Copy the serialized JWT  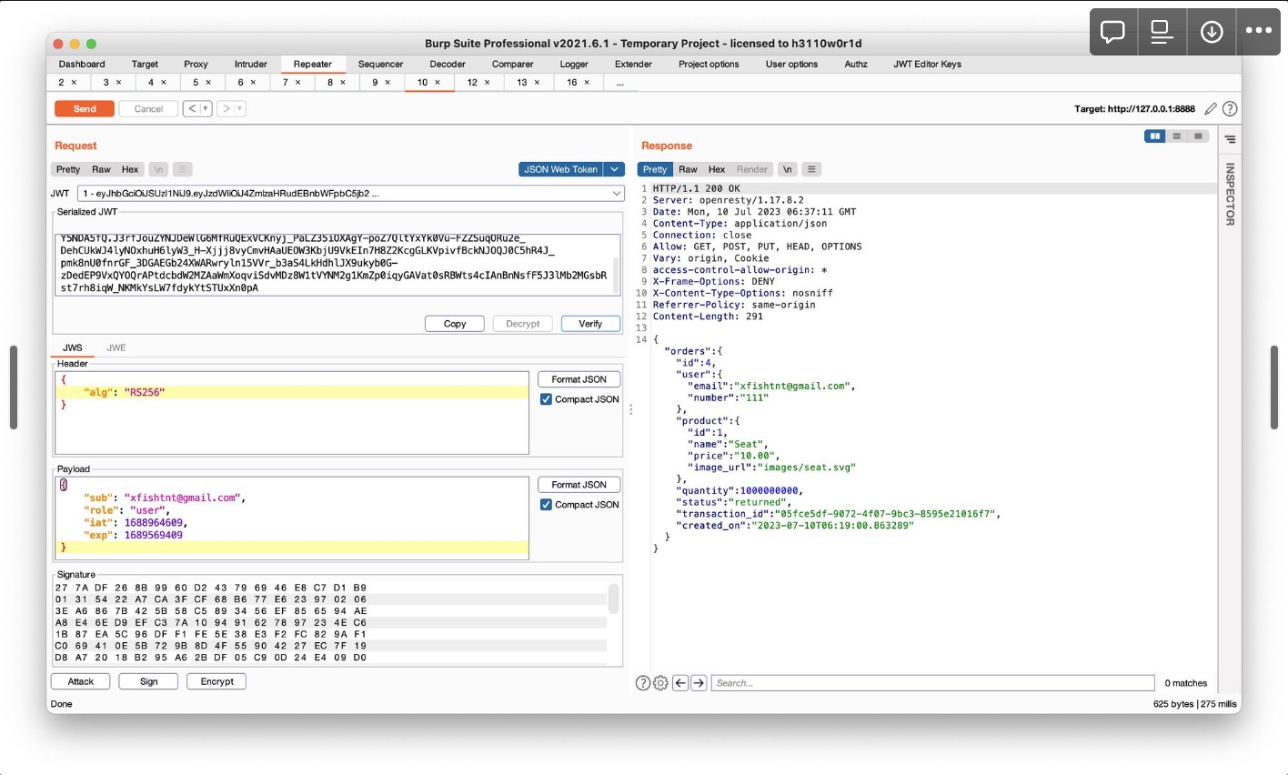tap(455, 324)
